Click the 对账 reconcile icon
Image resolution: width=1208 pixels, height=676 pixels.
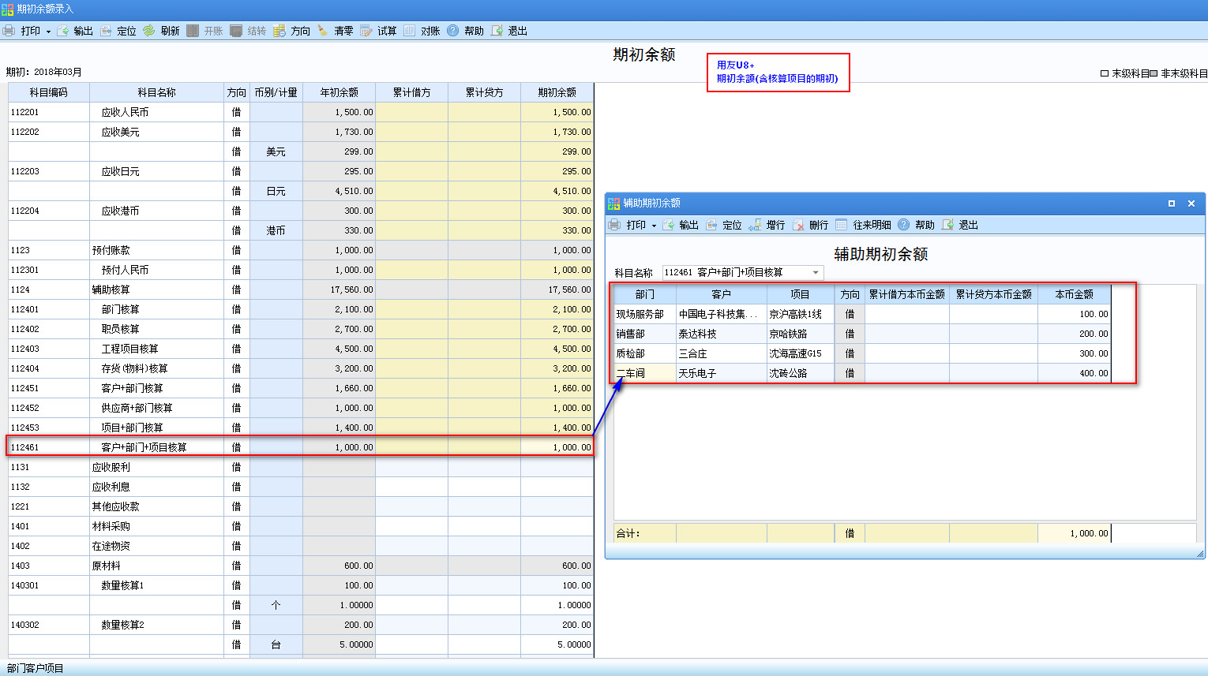(x=410, y=31)
